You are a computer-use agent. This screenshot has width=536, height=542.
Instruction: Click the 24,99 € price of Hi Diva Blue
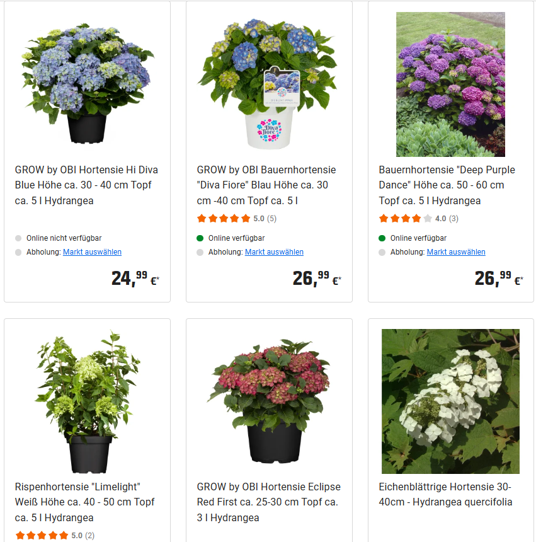coord(135,279)
